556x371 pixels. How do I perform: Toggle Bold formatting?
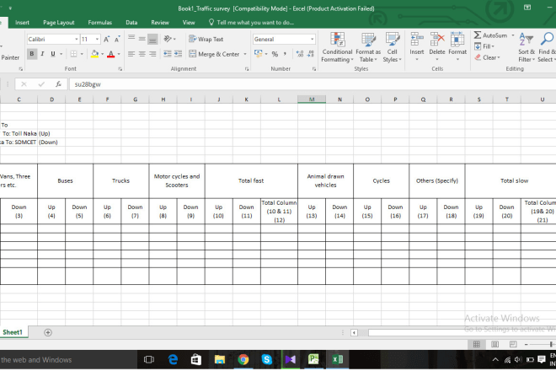coord(31,54)
